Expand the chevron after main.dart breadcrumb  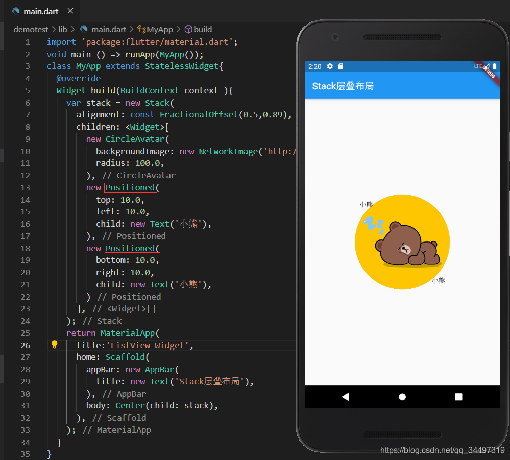(x=131, y=29)
